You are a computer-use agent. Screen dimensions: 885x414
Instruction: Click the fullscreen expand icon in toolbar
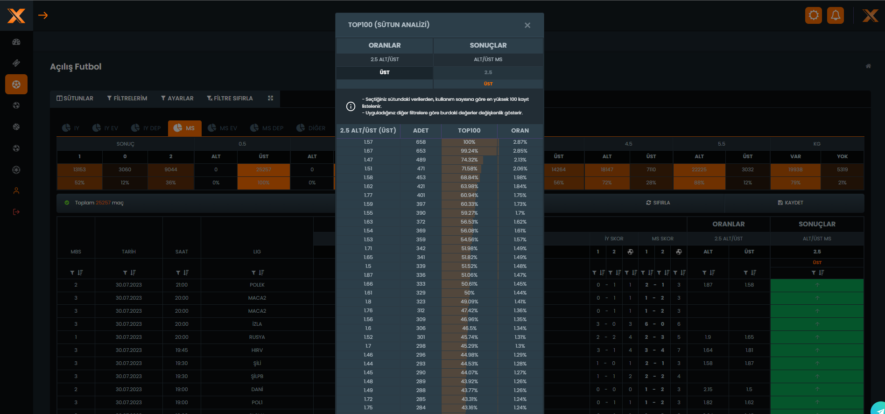270,98
